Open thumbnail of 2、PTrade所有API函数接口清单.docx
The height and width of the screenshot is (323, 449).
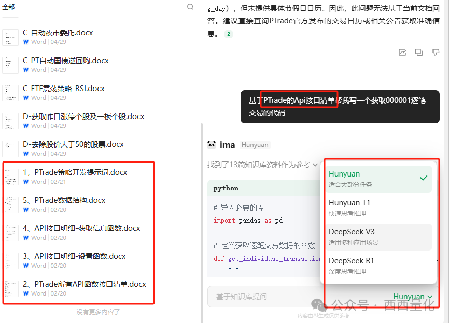pos(10,289)
